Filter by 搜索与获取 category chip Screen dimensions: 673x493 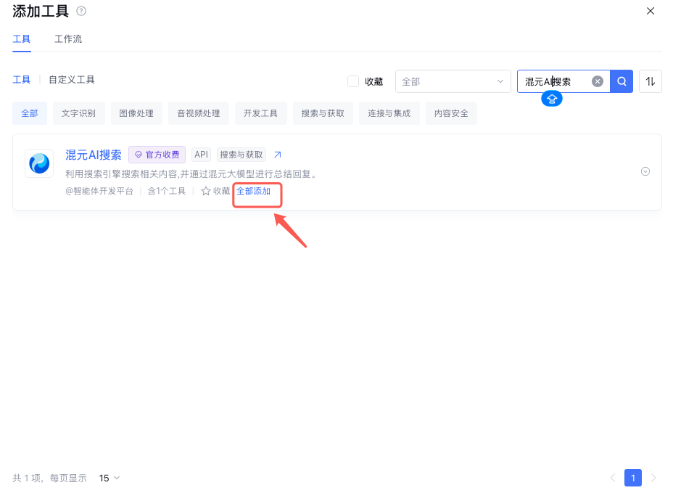pyautogui.click(x=323, y=113)
